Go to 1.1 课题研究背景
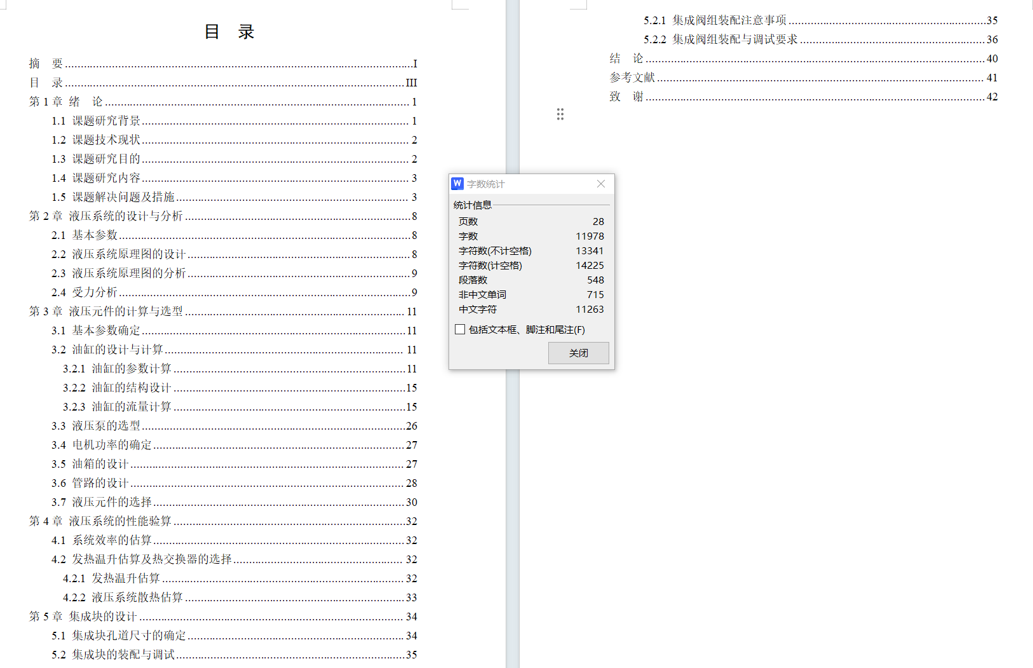Image resolution: width=1033 pixels, height=668 pixels. pyautogui.click(x=234, y=121)
